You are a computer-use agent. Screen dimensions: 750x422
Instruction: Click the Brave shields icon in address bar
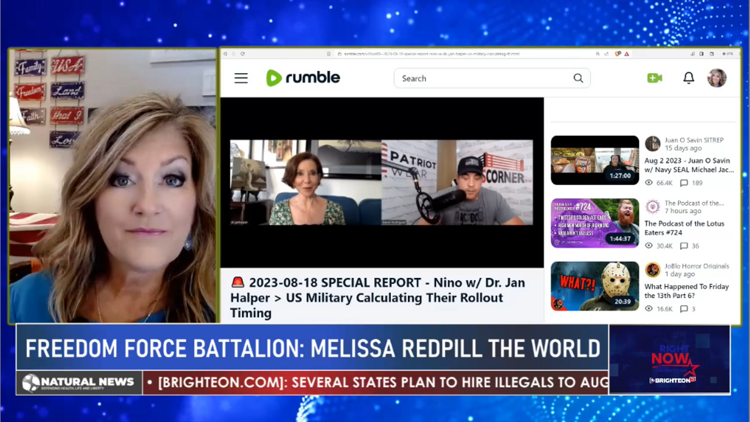click(x=618, y=54)
